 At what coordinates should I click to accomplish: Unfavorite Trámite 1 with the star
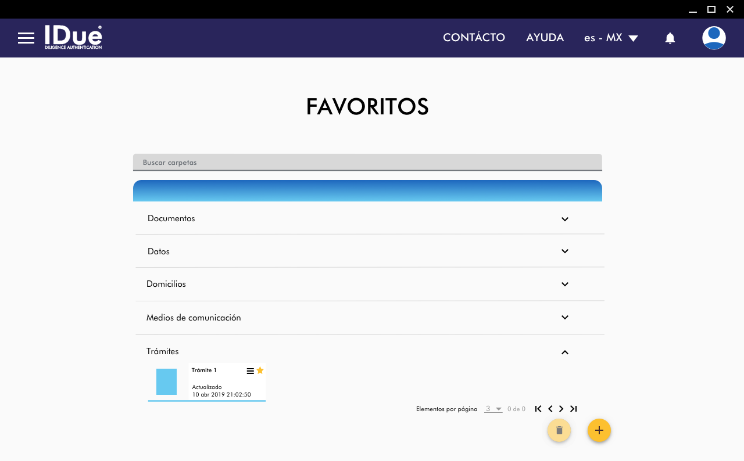[260, 370]
